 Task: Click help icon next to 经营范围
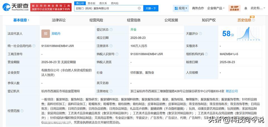point(22,111)
